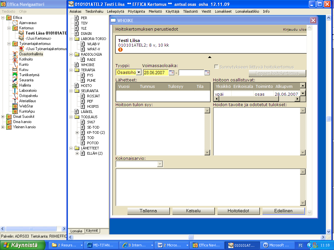Select the SV67 form in tree

coord(91,122)
